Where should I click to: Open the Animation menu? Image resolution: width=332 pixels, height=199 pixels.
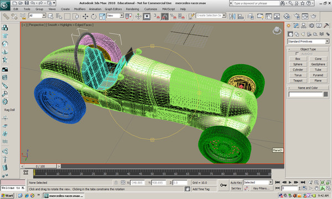point(95,9)
